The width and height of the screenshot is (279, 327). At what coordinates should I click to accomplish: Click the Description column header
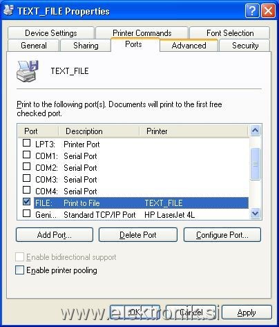(x=99, y=131)
